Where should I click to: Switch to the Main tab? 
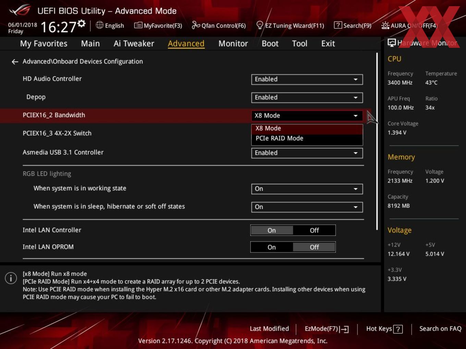[x=90, y=43]
